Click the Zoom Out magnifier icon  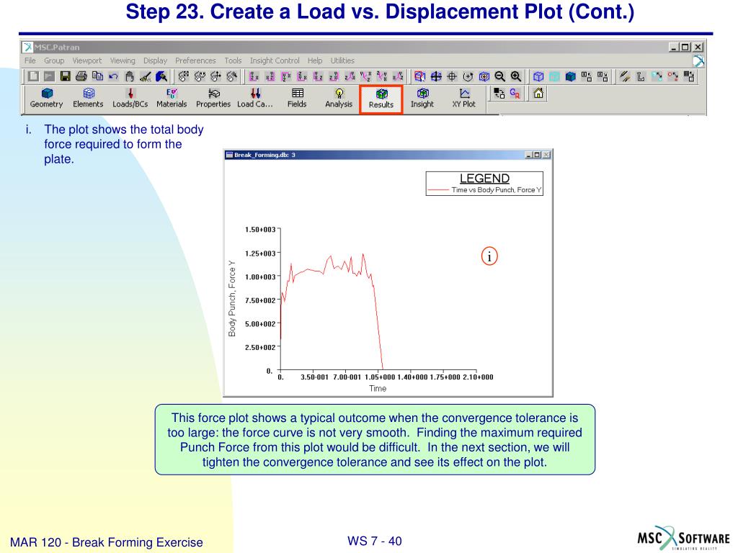(500, 76)
